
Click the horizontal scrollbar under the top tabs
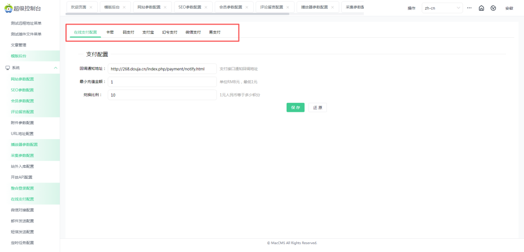177,14
